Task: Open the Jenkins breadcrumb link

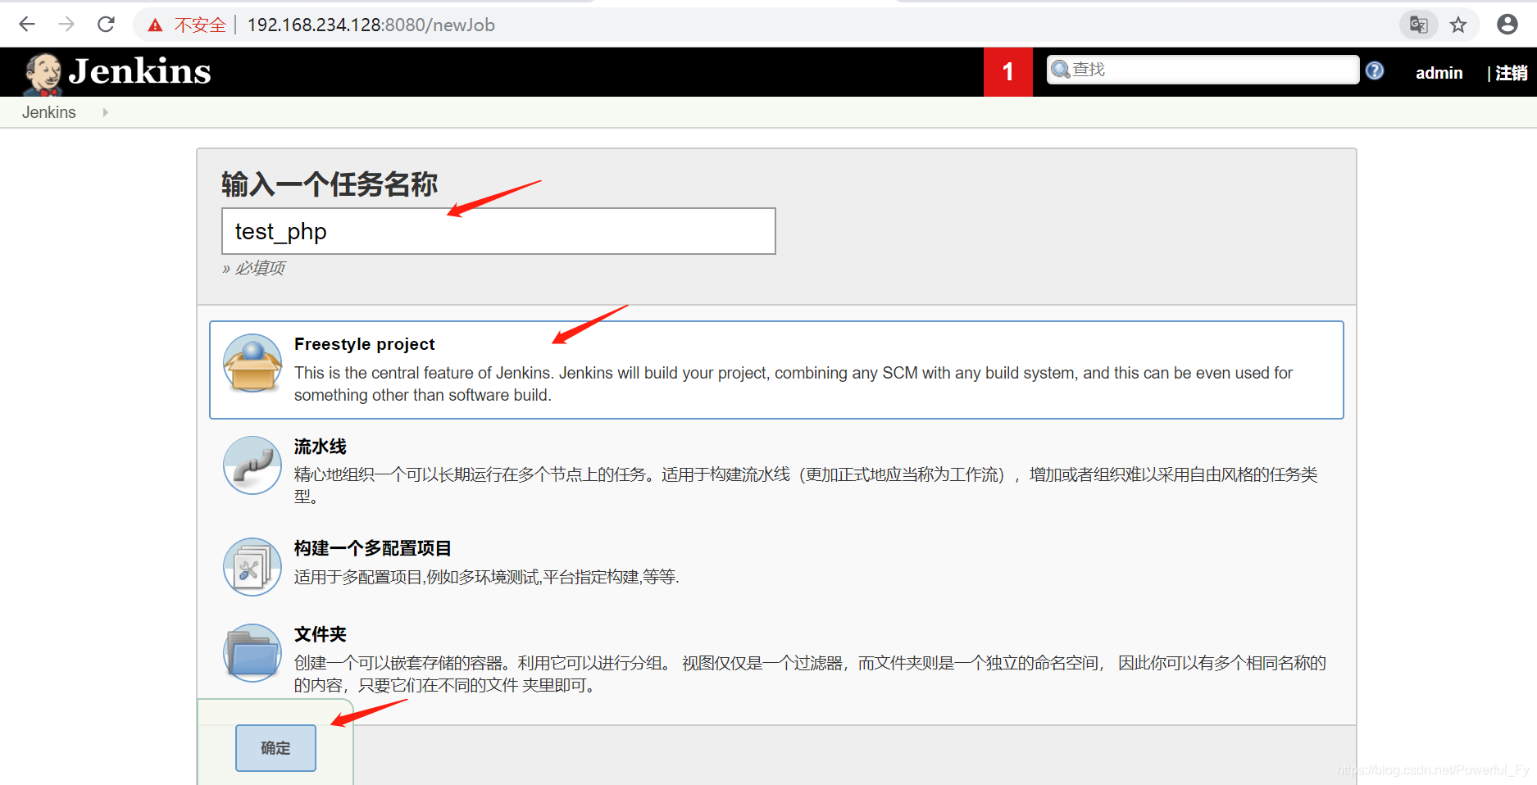Action: coord(49,112)
